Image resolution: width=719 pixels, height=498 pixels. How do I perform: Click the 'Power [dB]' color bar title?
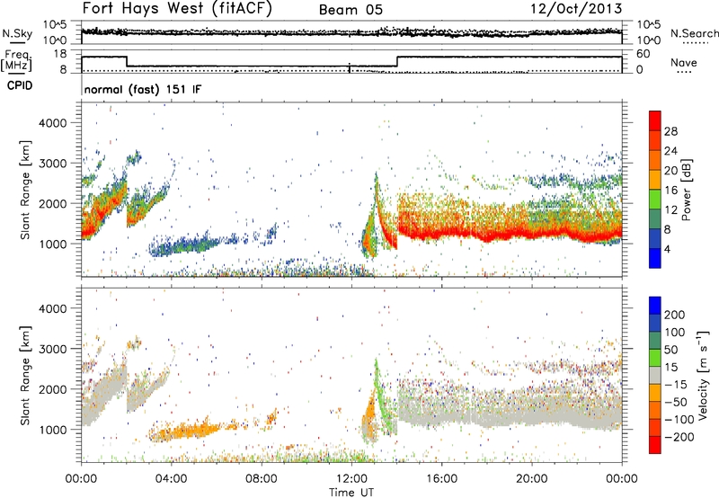[687, 190]
